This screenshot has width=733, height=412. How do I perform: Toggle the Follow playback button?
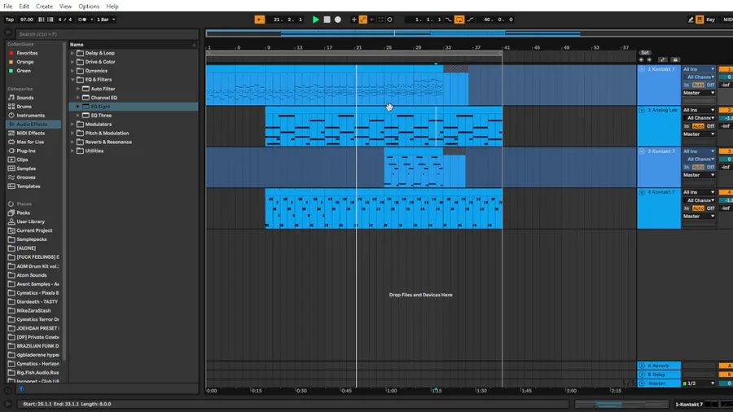click(260, 20)
